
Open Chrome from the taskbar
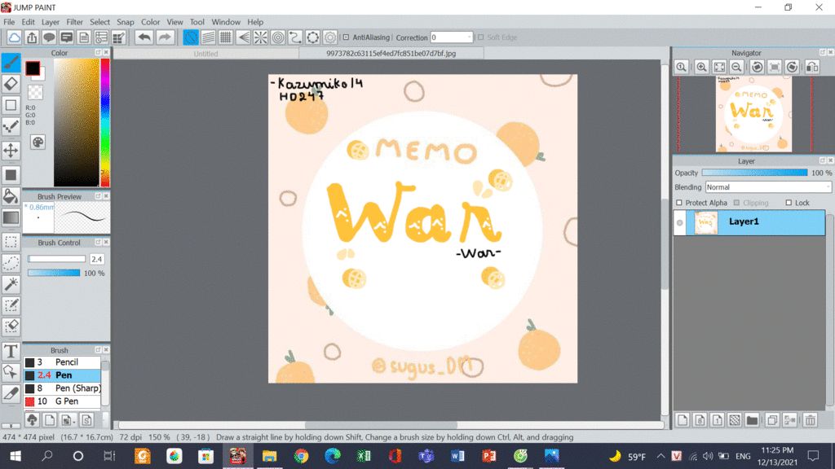(301, 456)
